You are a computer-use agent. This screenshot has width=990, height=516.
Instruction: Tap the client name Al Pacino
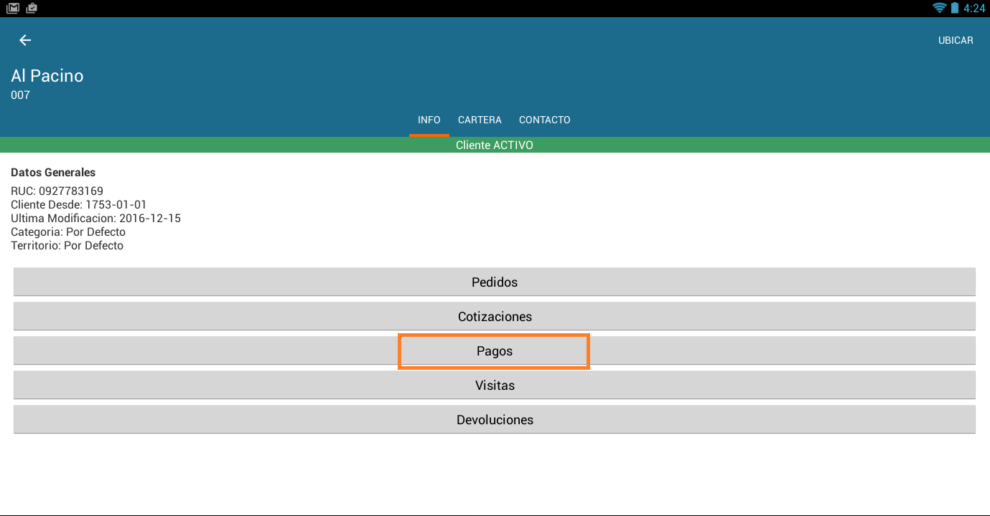pos(47,76)
